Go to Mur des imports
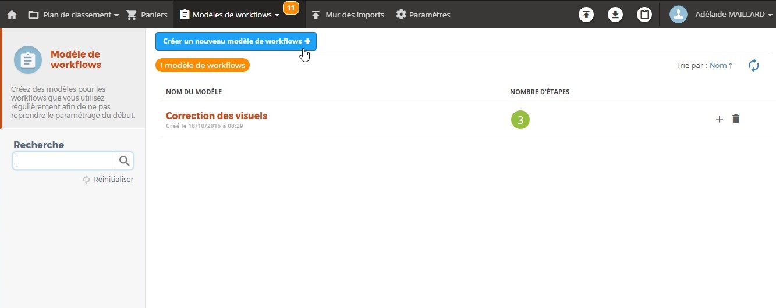 tap(348, 15)
